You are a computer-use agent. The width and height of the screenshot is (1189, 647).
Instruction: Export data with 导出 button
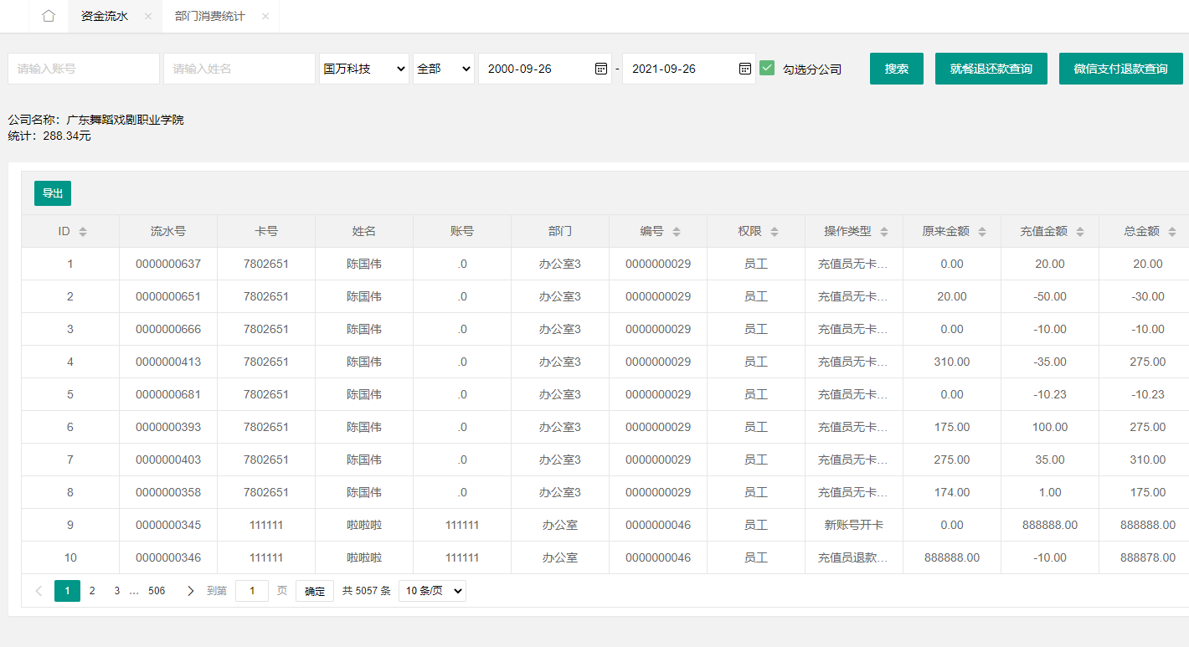[x=53, y=193]
